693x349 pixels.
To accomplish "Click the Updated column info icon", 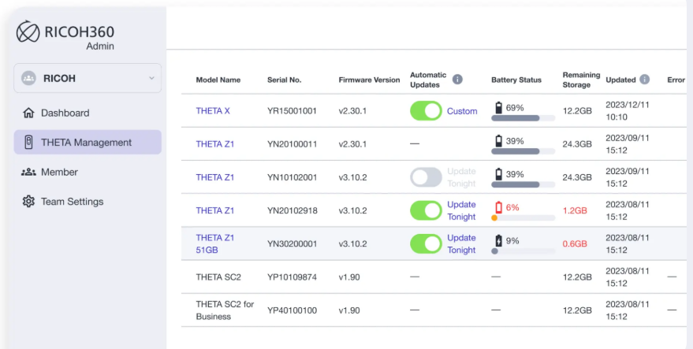I will click(645, 80).
